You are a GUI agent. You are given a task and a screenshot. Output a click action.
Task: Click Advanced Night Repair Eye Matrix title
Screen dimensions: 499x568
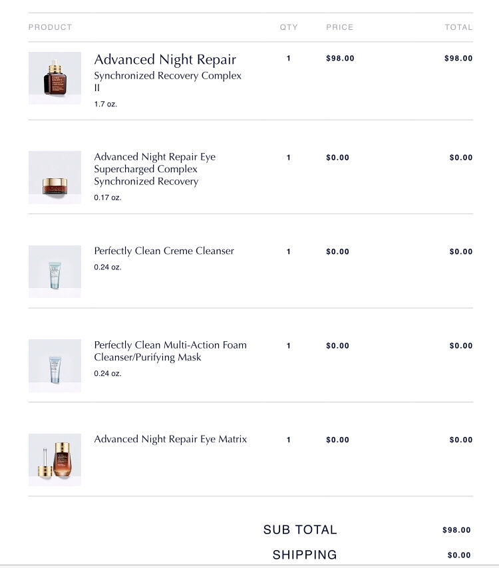coord(170,439)
